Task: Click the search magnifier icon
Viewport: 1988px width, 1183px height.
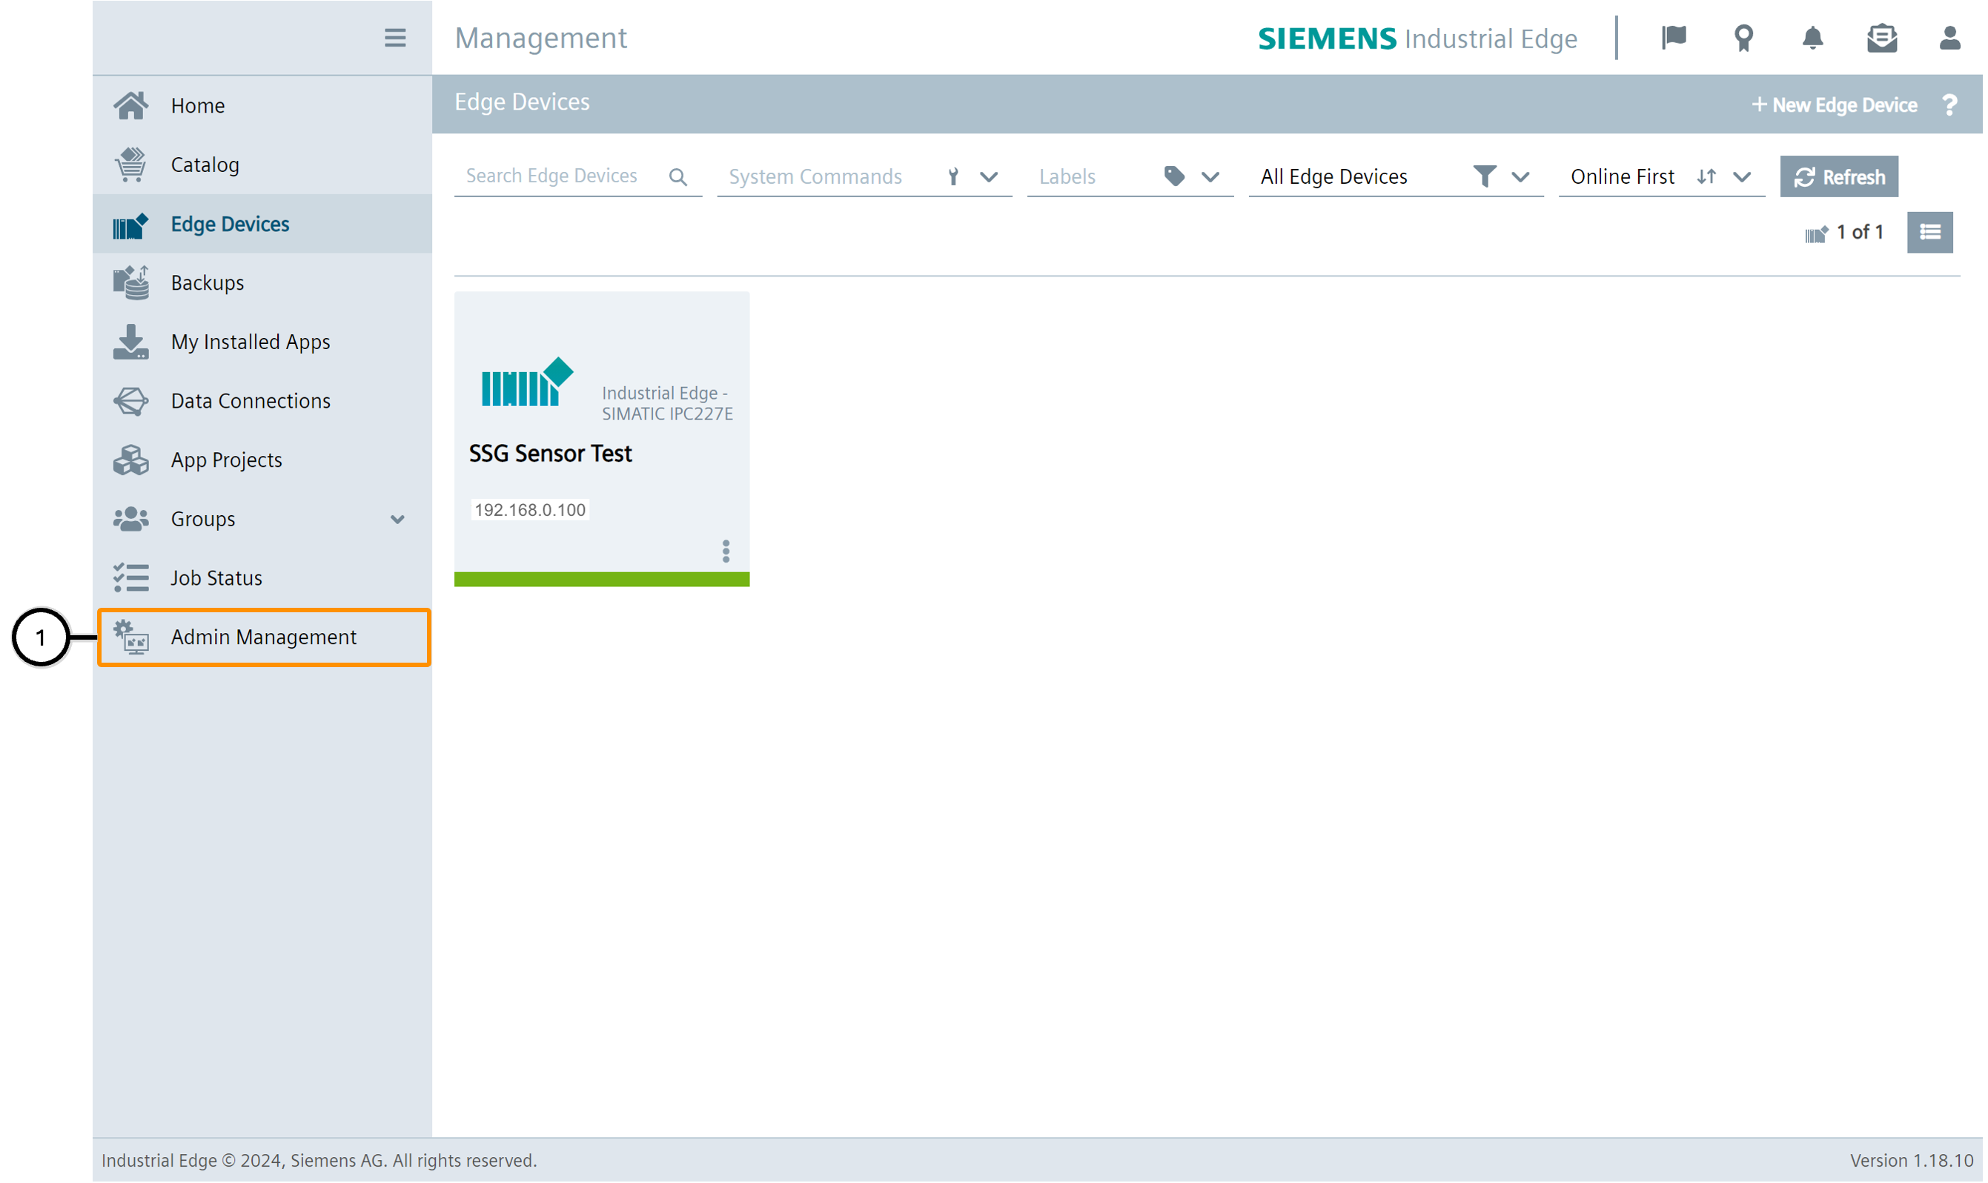Action: coord(677,177)
